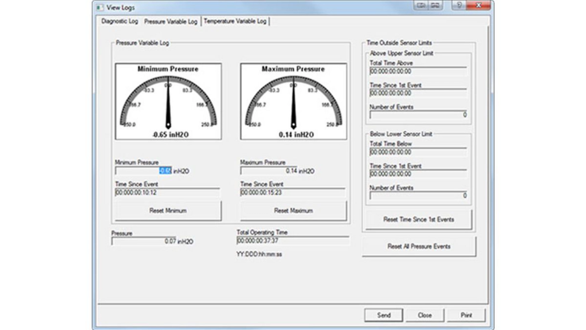
Task: Click the Close button at the bottom
Action: 425,315
